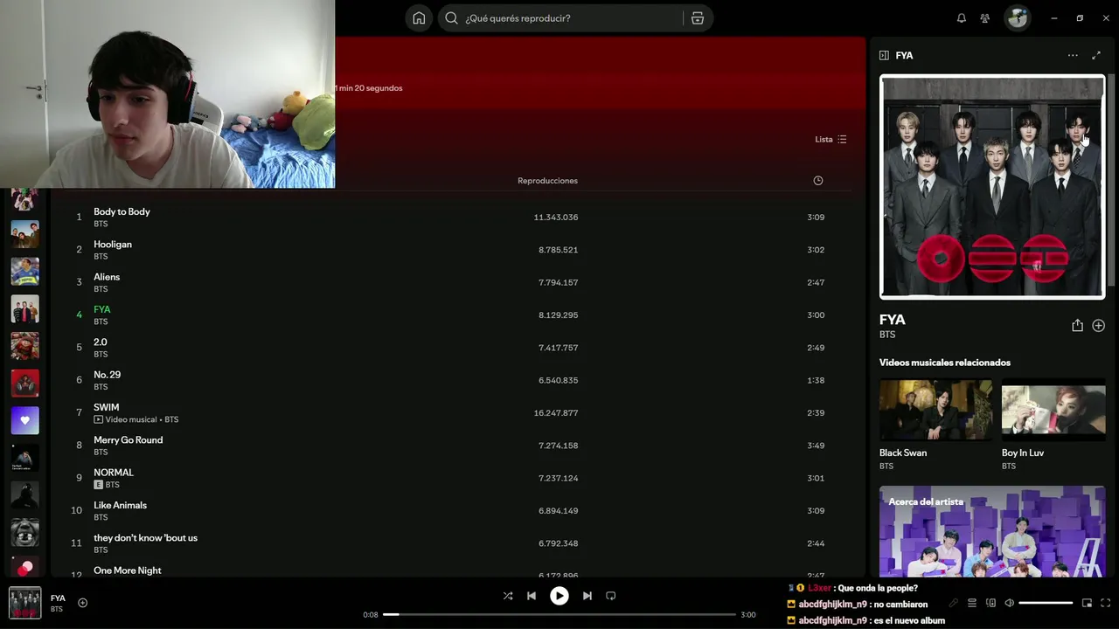Enter fullscreen player mode
Image resolution: width=1119 pixels, height=629 pixels.
(x=1106, y=603)
